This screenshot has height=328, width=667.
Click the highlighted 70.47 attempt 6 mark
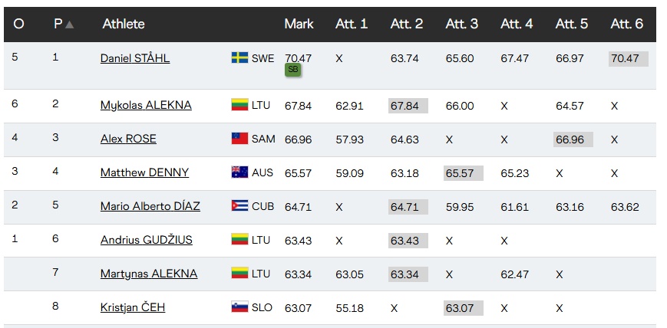[x=627, y=58]
